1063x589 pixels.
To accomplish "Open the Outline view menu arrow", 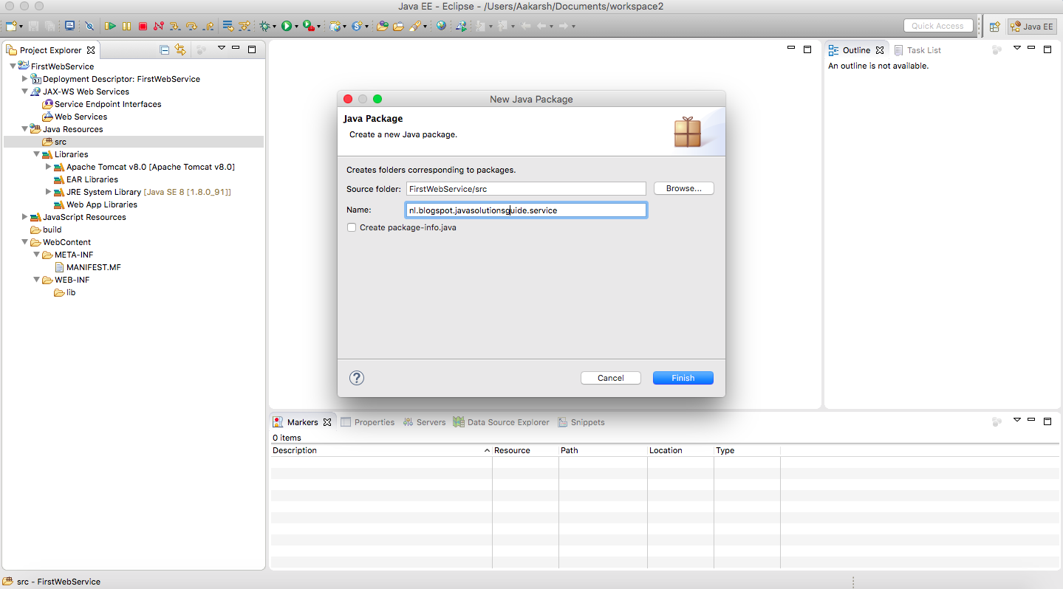I will tap(1017, 48).
